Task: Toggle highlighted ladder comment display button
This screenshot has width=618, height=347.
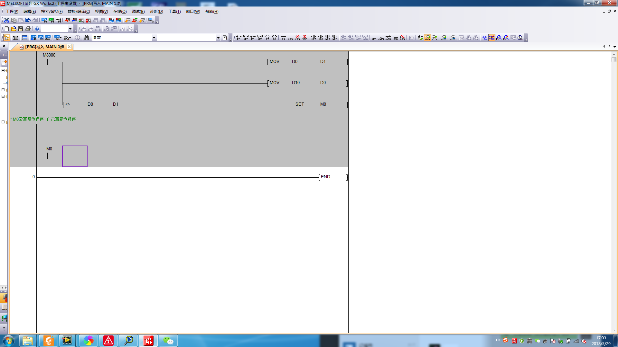Action: [x=427, y=38]
